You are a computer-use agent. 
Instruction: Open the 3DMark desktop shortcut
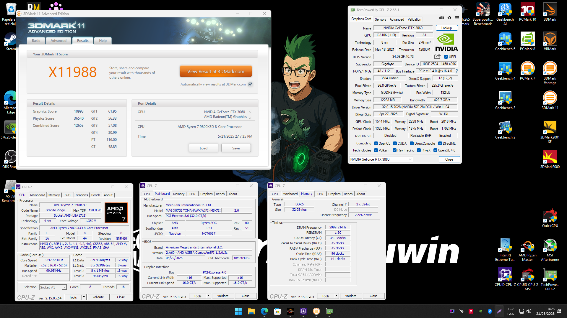550,12
